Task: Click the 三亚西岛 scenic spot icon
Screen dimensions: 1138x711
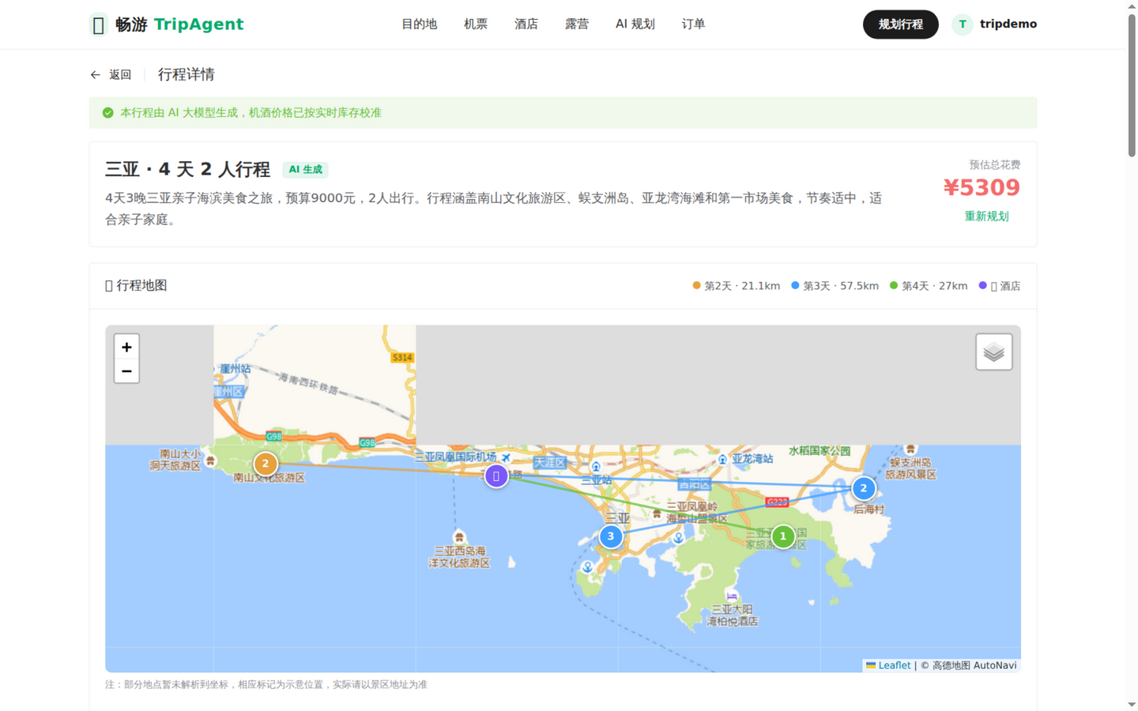Action: point(459,536)
